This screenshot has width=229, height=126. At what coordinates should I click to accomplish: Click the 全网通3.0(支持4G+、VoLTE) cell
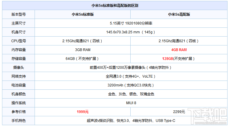coord(131,76)
